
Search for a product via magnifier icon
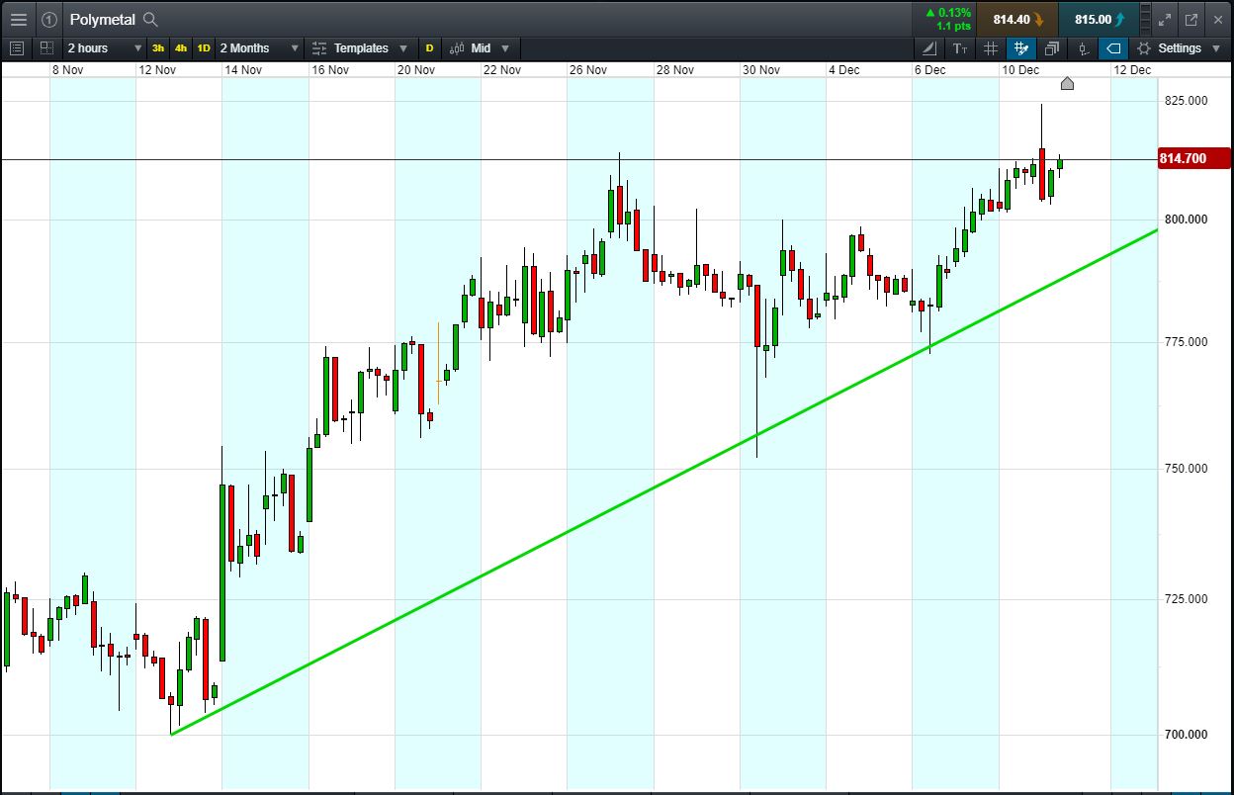(x=150, y=19)
